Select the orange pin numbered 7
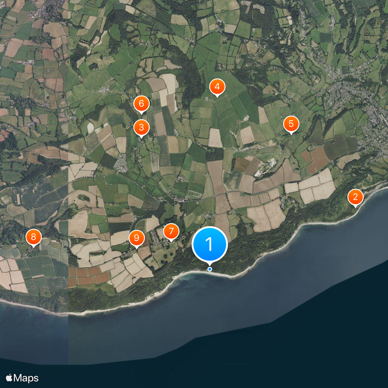 pyautogui.click(x=171, y=232)
